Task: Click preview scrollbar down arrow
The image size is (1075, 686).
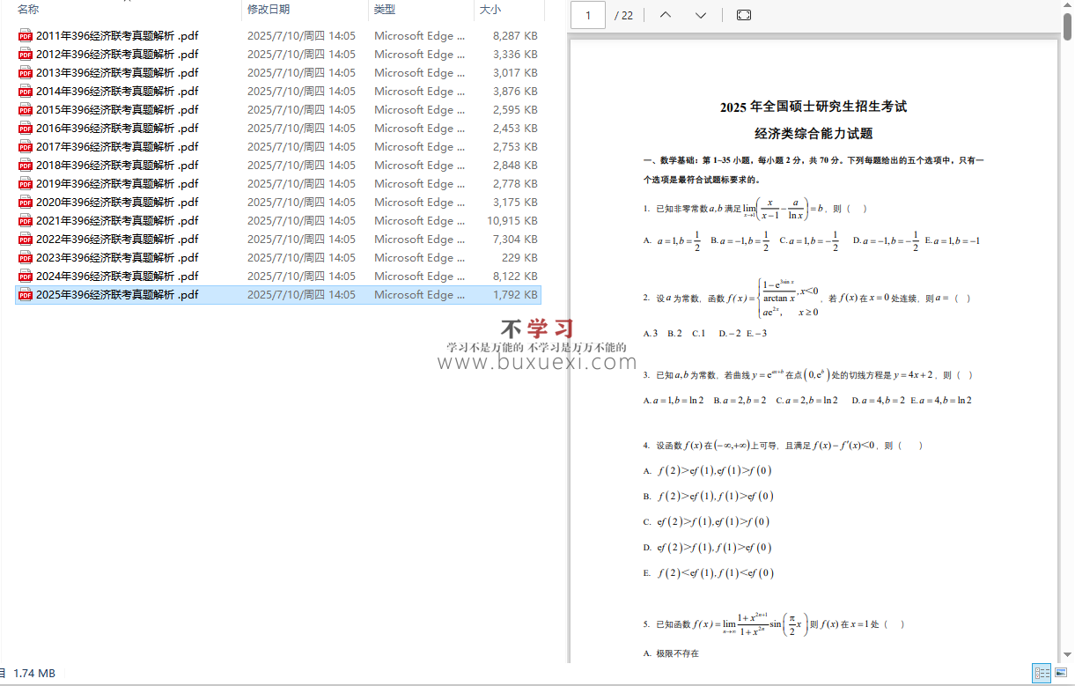Action: pos(1067,655)
